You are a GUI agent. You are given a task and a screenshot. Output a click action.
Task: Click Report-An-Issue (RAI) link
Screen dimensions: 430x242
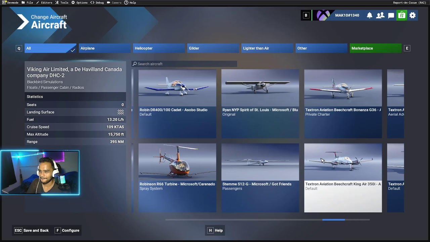tap(410, 2)
